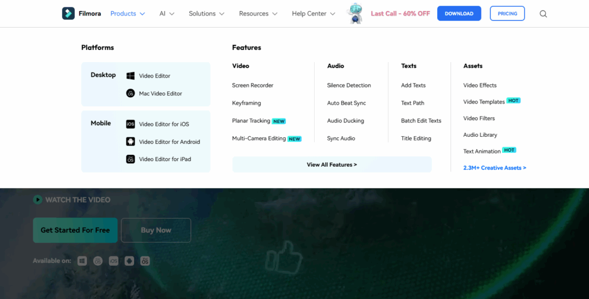Image resolution: width=589 pixels, height=299 pixels.
Task: Open the search magnifier icon
Action: tap(543, 14)
